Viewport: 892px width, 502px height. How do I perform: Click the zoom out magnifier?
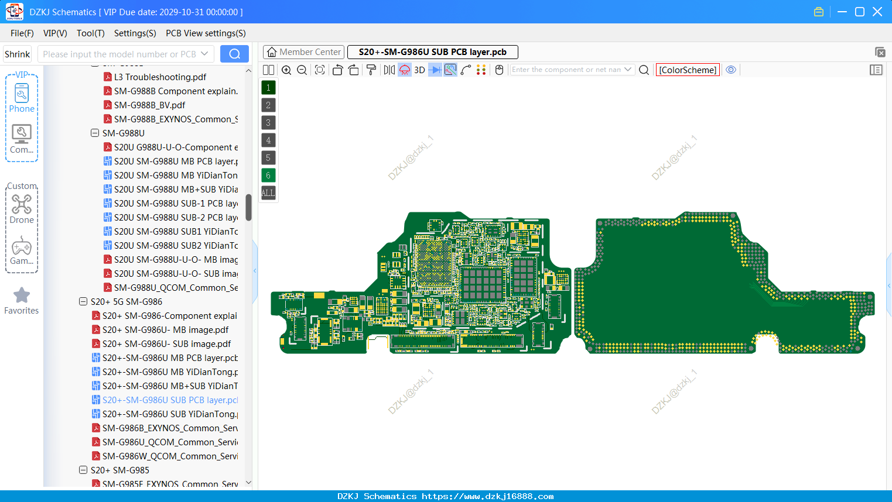coord(302,70)
